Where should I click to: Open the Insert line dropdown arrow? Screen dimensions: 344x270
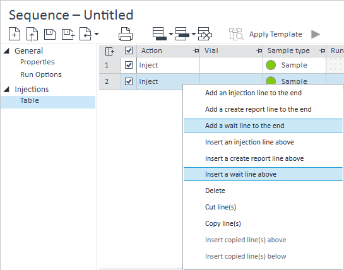point(194,34)
